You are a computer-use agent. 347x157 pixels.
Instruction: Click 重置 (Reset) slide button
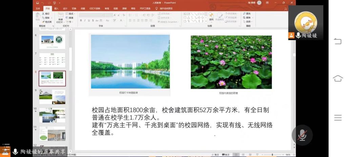coord(70,18)
